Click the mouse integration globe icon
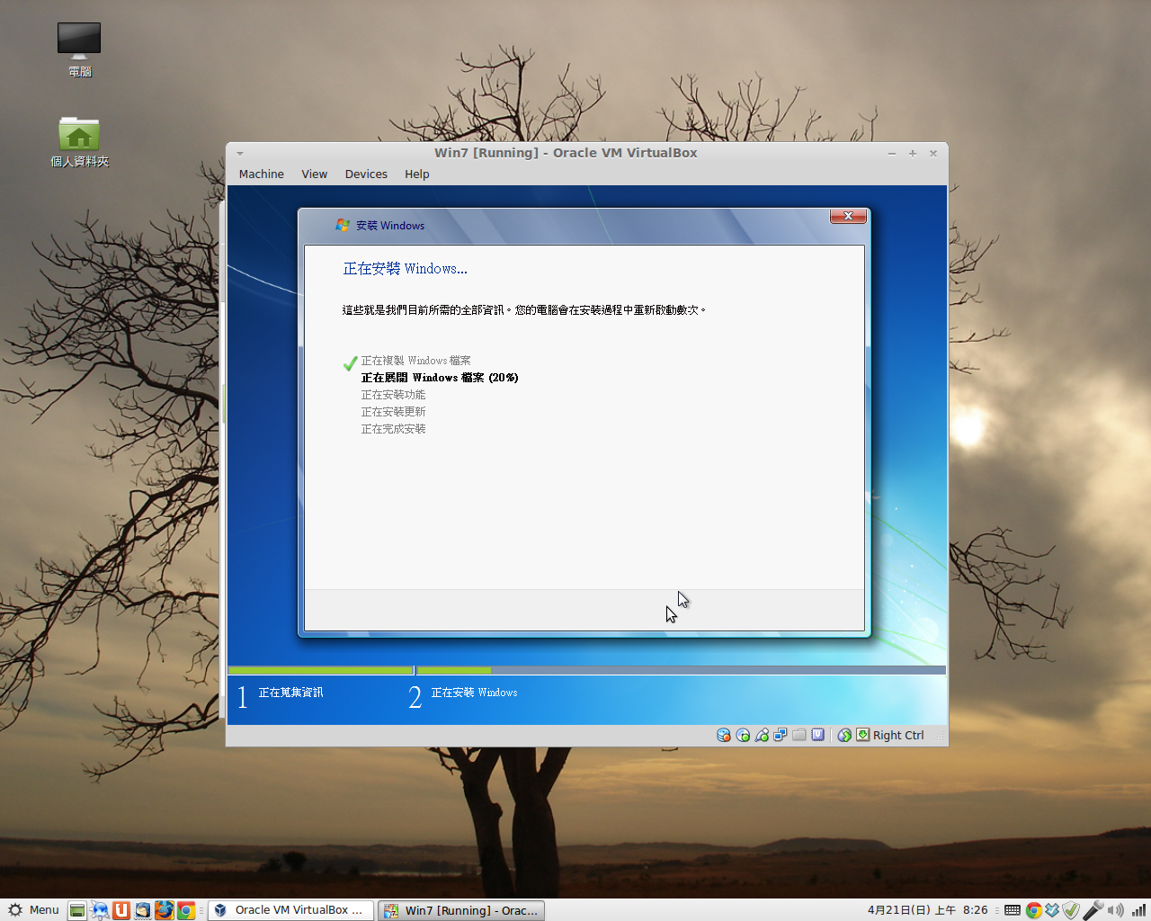This screenshot has width=1151, height=921. coord(844,735)
